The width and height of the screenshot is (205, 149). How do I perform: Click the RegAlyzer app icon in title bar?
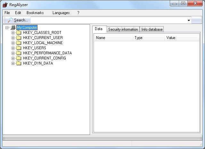[5, 5]
